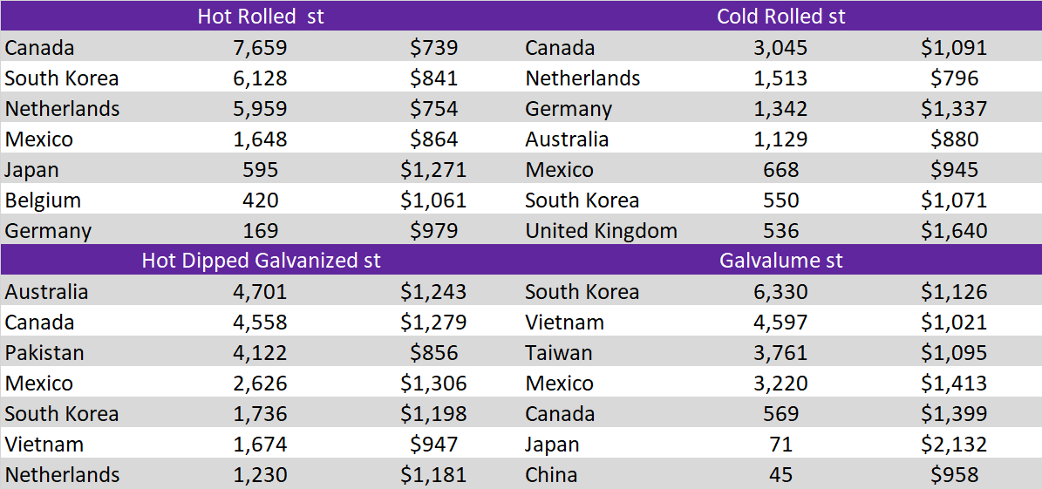Click the 7,659 tonnage cell

point(261,48)
